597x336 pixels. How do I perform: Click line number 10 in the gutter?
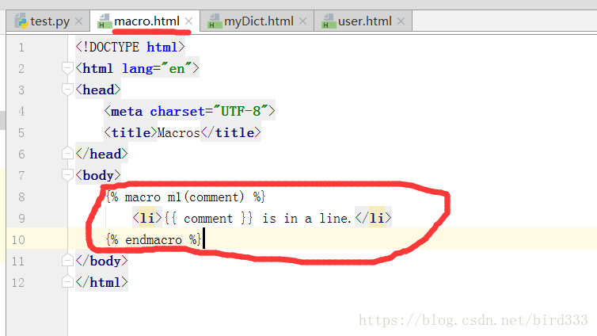(x=18, y=240)
